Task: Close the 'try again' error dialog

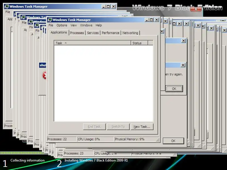Action: (183, 65)
